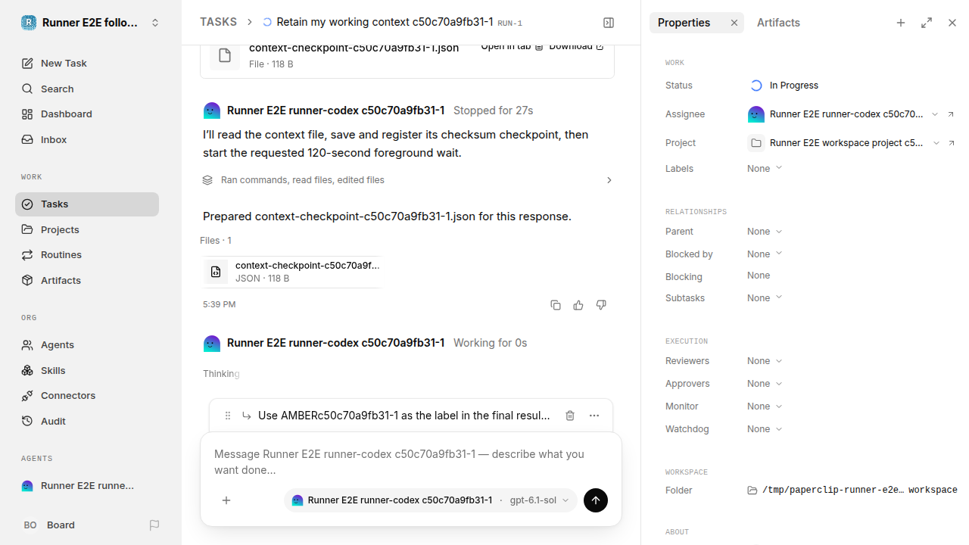Image resolution: width=969 pixels, height=545 pixels.
Task: Open the Labels None dropdown
Action: 765,169
